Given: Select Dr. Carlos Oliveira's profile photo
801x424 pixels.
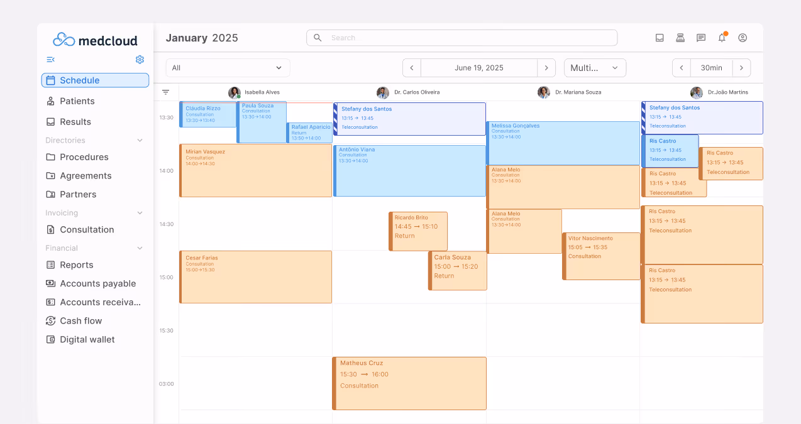Looking at the screenshot, I should 383,92.
